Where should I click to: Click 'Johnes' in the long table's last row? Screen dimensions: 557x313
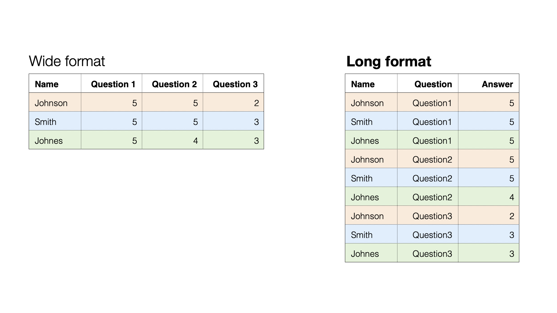[x=365, y=254]
